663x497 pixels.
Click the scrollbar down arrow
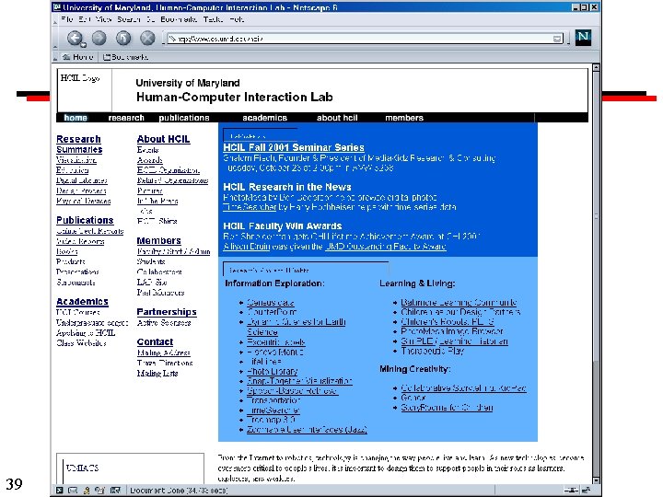(596, 480)
